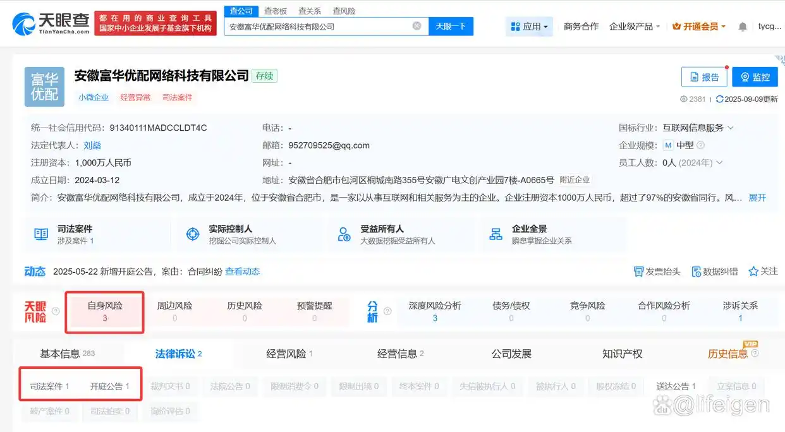Open the 企业全景 enterprise panorama icon
The image size is (785, 432).
(496, 234)
